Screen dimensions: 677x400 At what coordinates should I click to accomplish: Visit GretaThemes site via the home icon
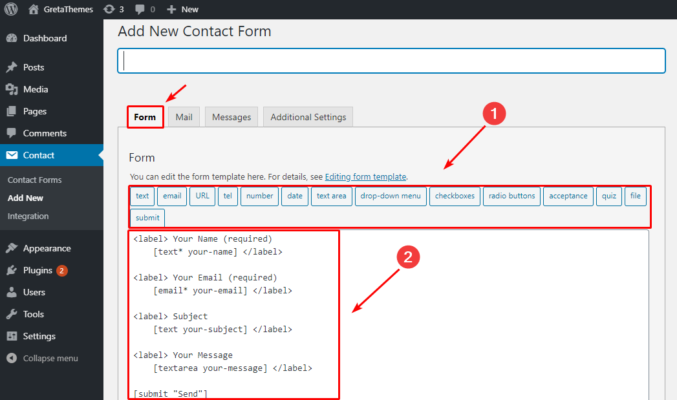(31, 9)
